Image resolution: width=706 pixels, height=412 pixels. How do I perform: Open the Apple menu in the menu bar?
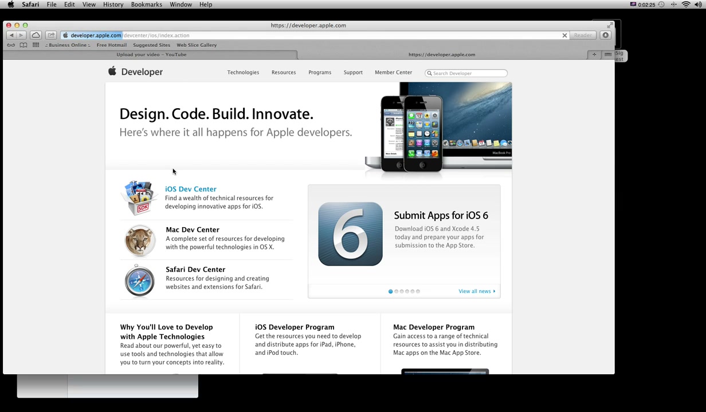[x=10, y=5]
